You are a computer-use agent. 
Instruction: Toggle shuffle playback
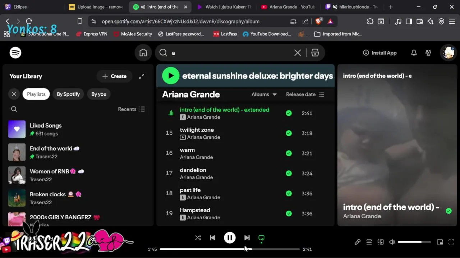198,238
